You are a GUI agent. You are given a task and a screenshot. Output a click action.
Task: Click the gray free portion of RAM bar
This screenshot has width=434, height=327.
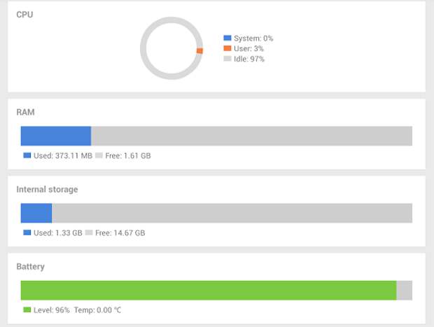coord(252,136)
